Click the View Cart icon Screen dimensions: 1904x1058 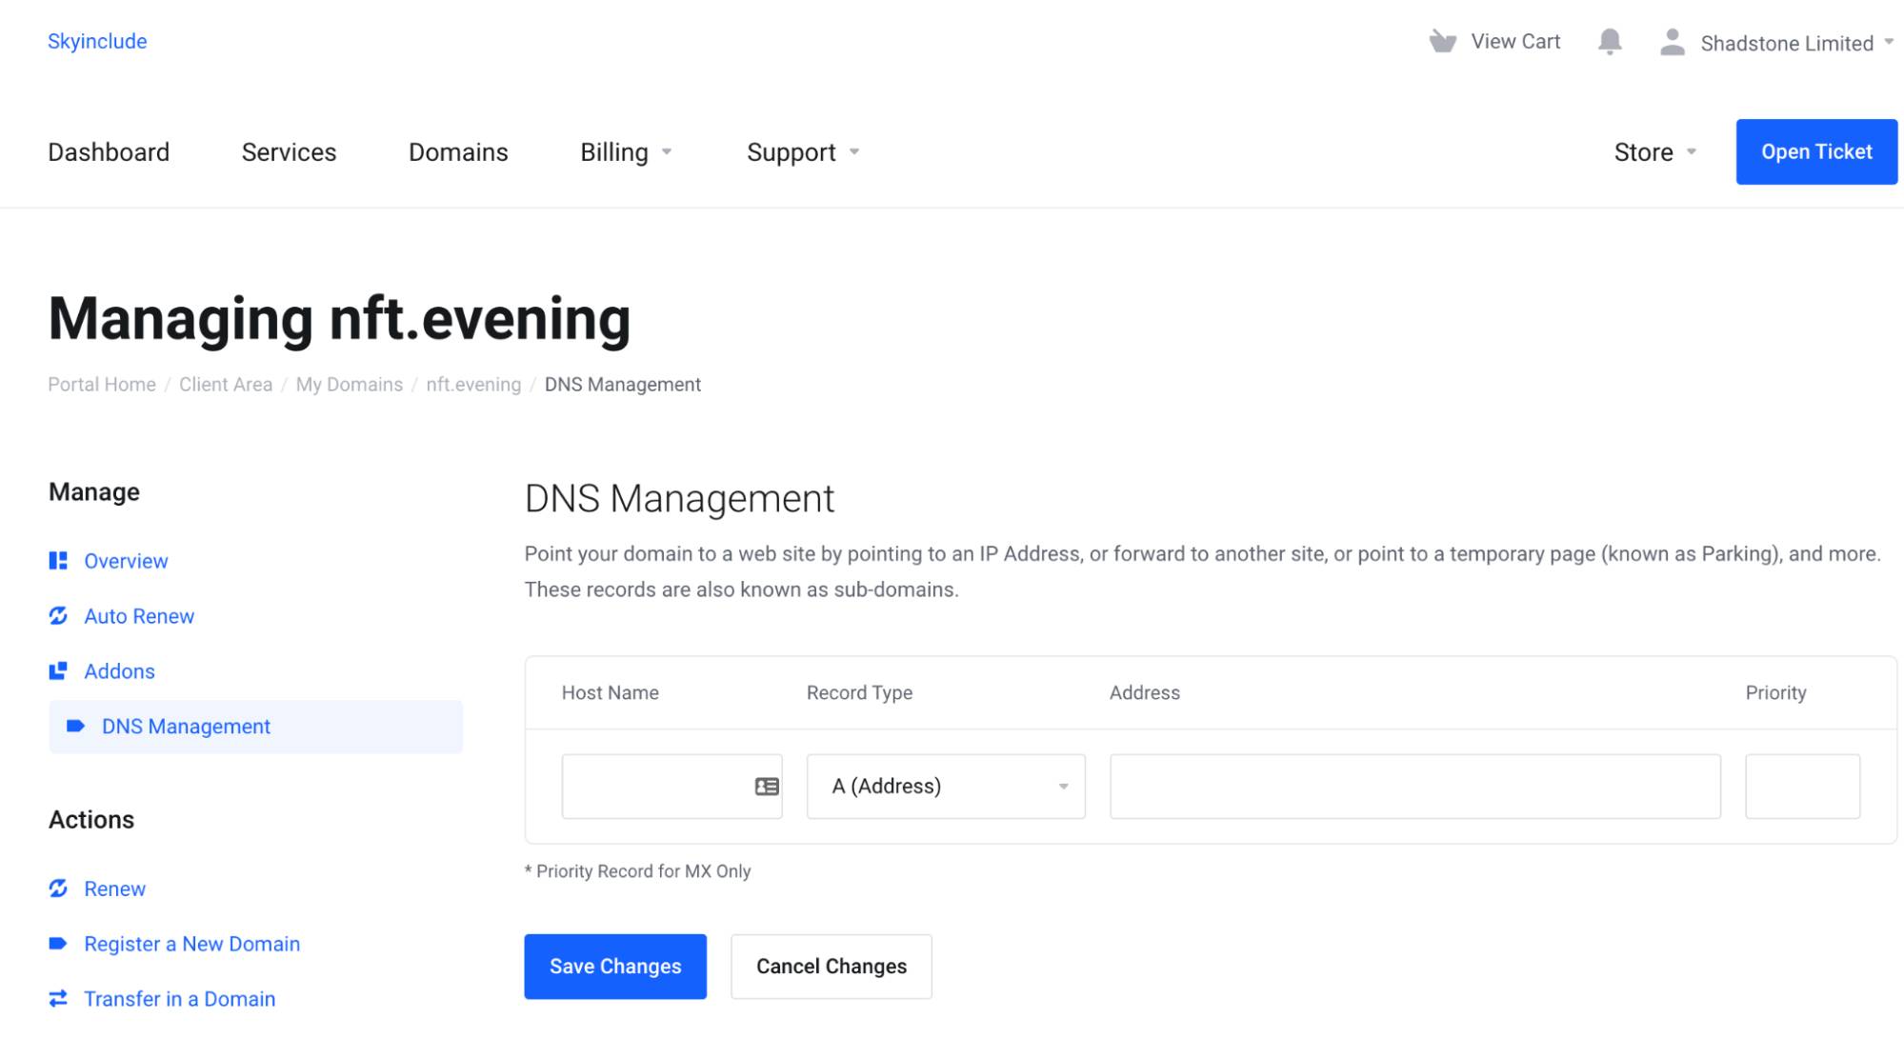point(1440,41)
